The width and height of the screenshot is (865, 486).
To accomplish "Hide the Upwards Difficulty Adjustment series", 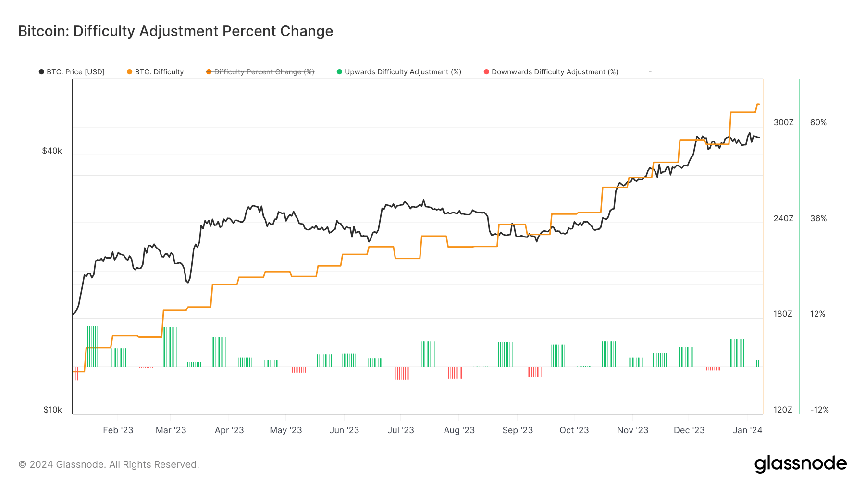I will point(399,72).
